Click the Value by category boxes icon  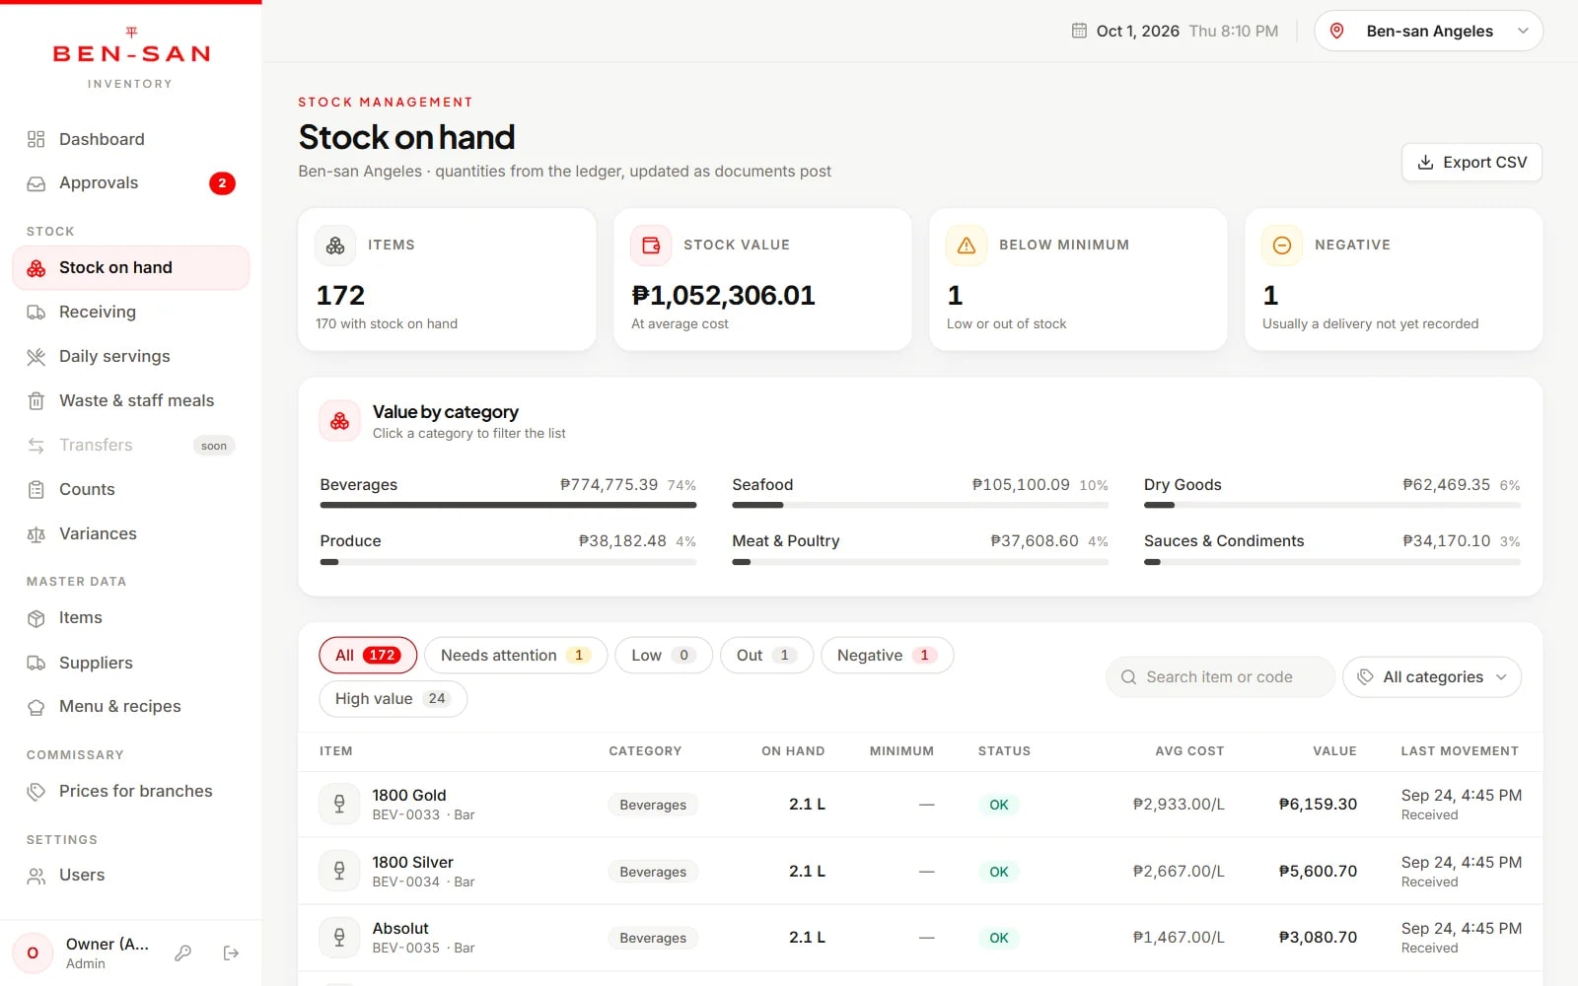tap(339, 421)
